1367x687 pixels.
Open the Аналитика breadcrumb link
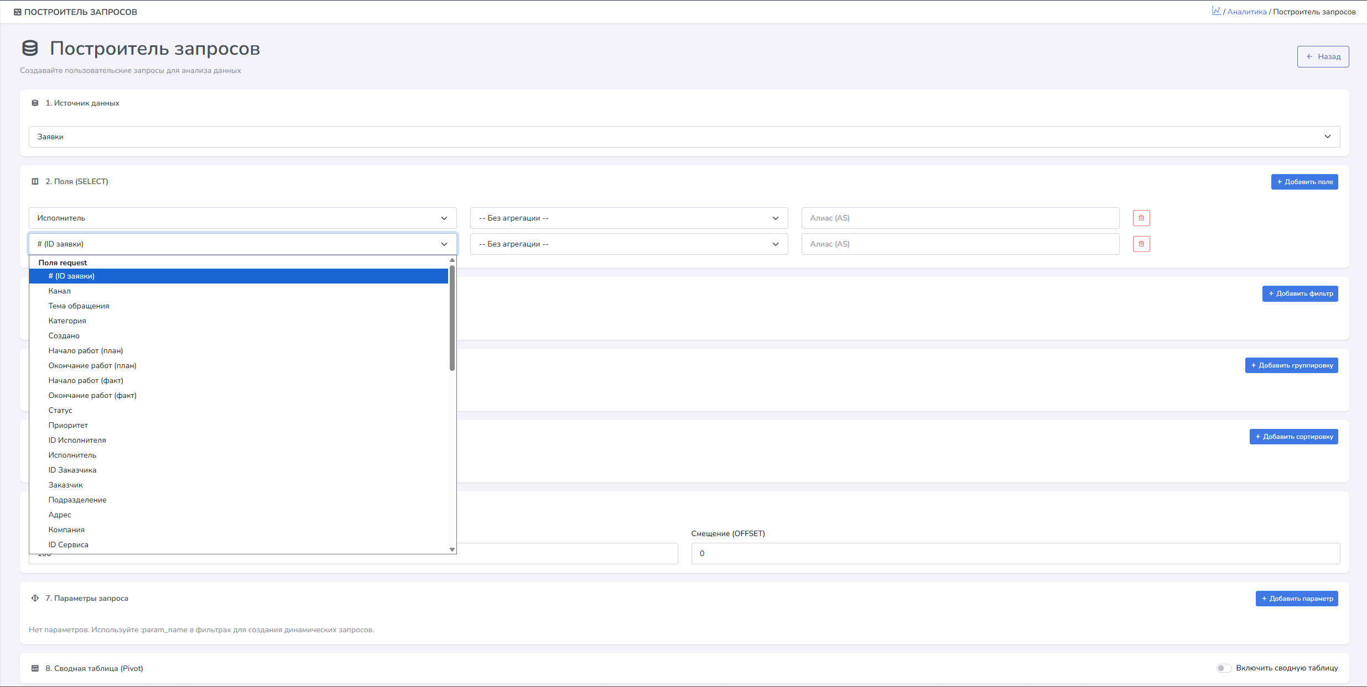[1246, 12]
